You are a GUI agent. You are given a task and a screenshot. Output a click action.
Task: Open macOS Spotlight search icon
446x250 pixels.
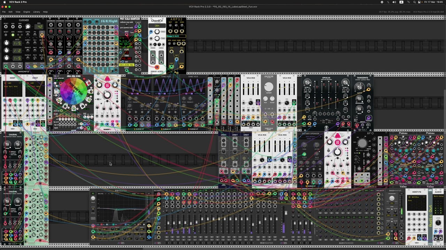point(414,2)
